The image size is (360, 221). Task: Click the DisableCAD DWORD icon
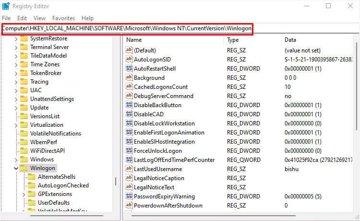[x=129, y=114]
